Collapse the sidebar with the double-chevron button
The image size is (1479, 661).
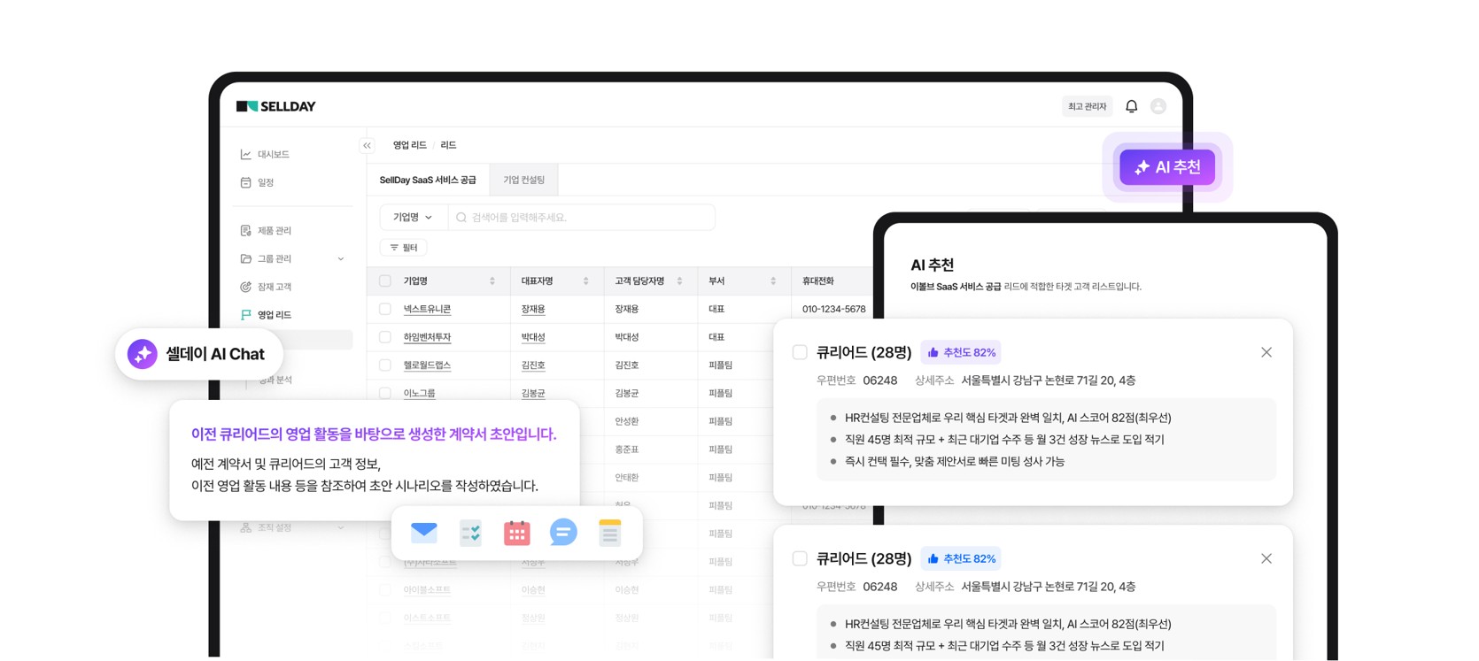point(367,145)
